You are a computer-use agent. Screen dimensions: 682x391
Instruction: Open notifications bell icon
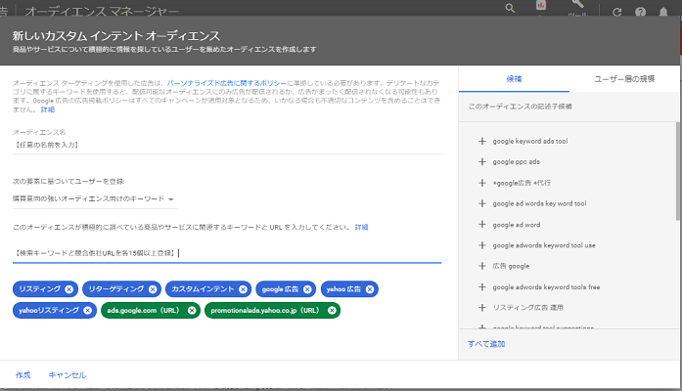pyautogui.click(x=663, y=12)
